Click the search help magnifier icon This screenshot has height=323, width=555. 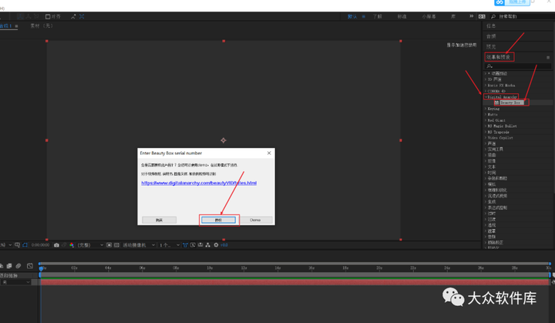tap(493, 17)
